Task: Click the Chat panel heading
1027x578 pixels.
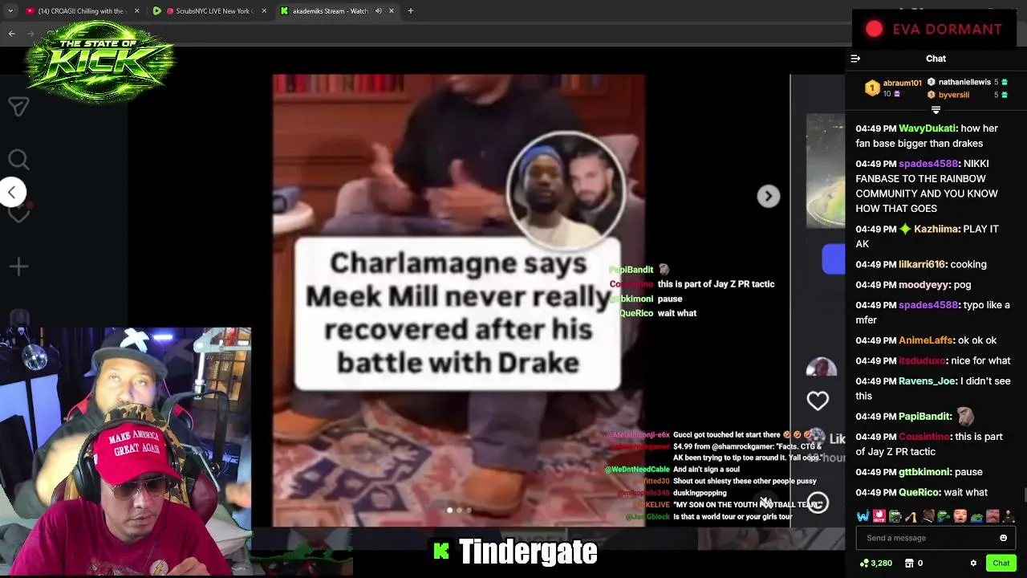Action: [x=936, y=59]
